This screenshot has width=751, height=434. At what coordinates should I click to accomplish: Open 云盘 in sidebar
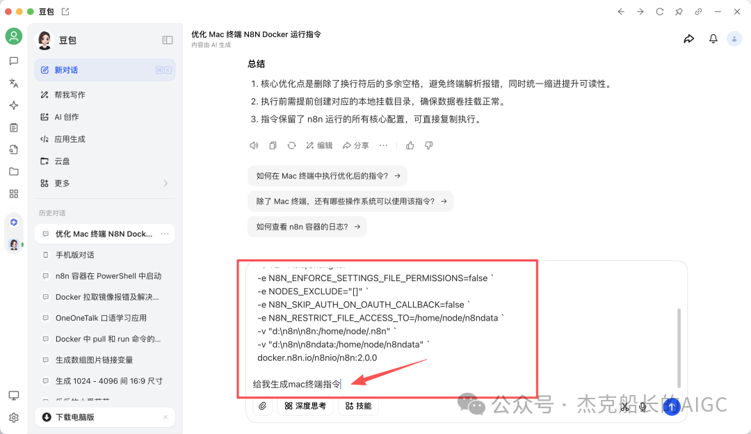(x=105, y=161)
